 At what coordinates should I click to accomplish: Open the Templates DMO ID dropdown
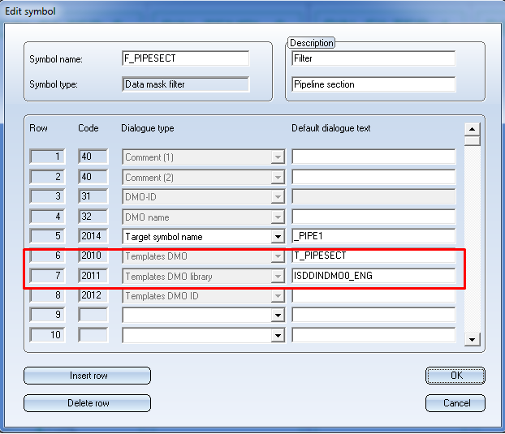pos(278,296)
